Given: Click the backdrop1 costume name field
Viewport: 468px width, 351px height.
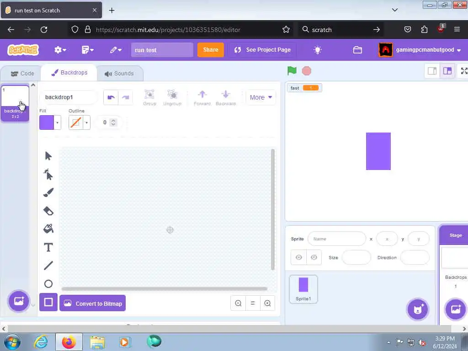Looking at the screenshot, I should [x=69, y=97].
